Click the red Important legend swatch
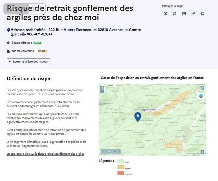 121,173
